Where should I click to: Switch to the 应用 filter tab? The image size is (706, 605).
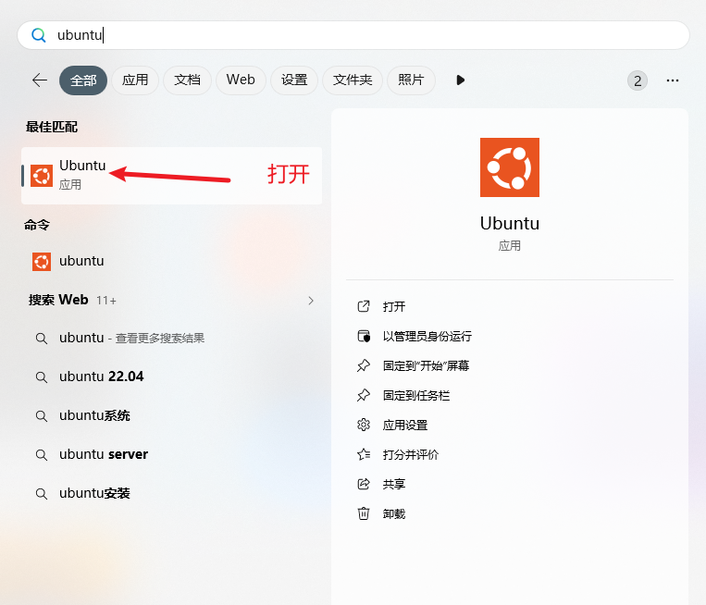135,80
